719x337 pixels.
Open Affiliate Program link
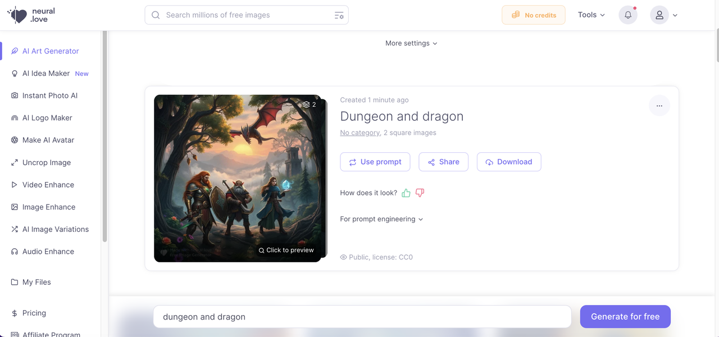click(51, 334)
